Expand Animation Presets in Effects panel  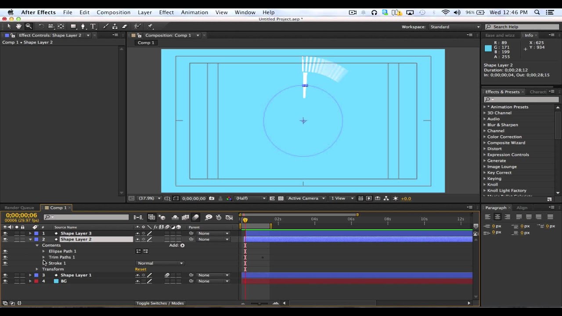tap(485, 107)
